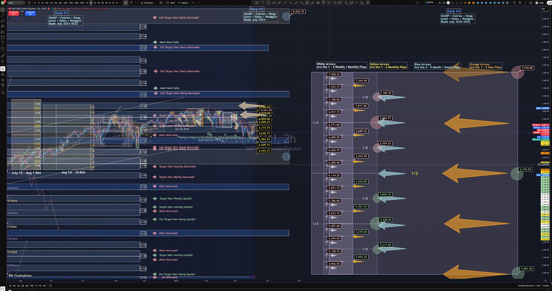This screenshot has width=552, height=291.
Task: Start bar Replay mode
Action: (x=183, y=3)
